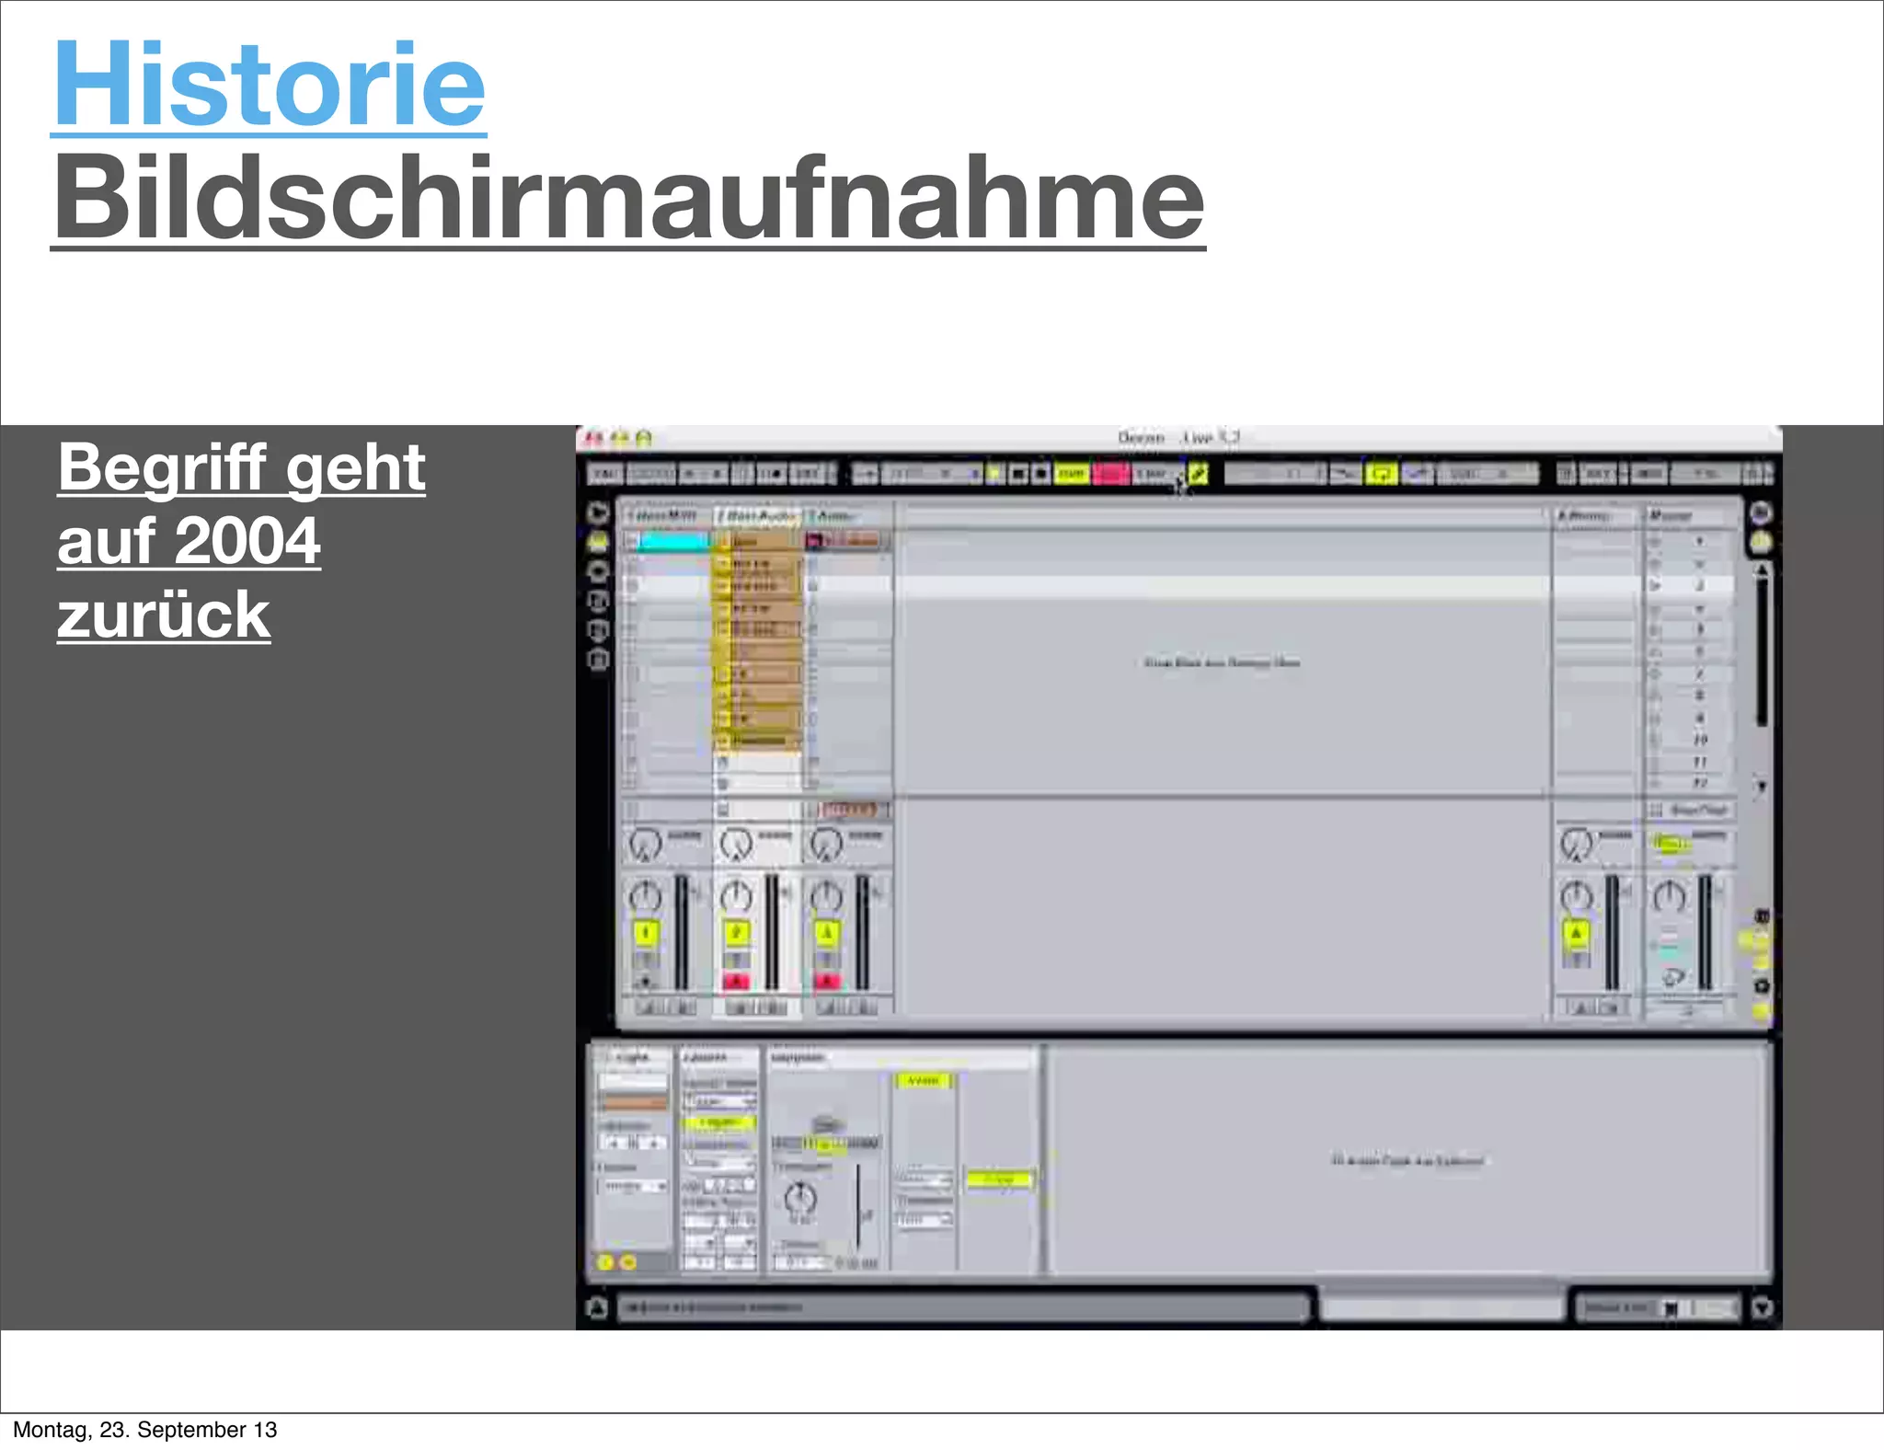This screenshot has width=1884, height=1450.
Task: Click the clip Loop button in sample box
Action: click(999, 1179)
